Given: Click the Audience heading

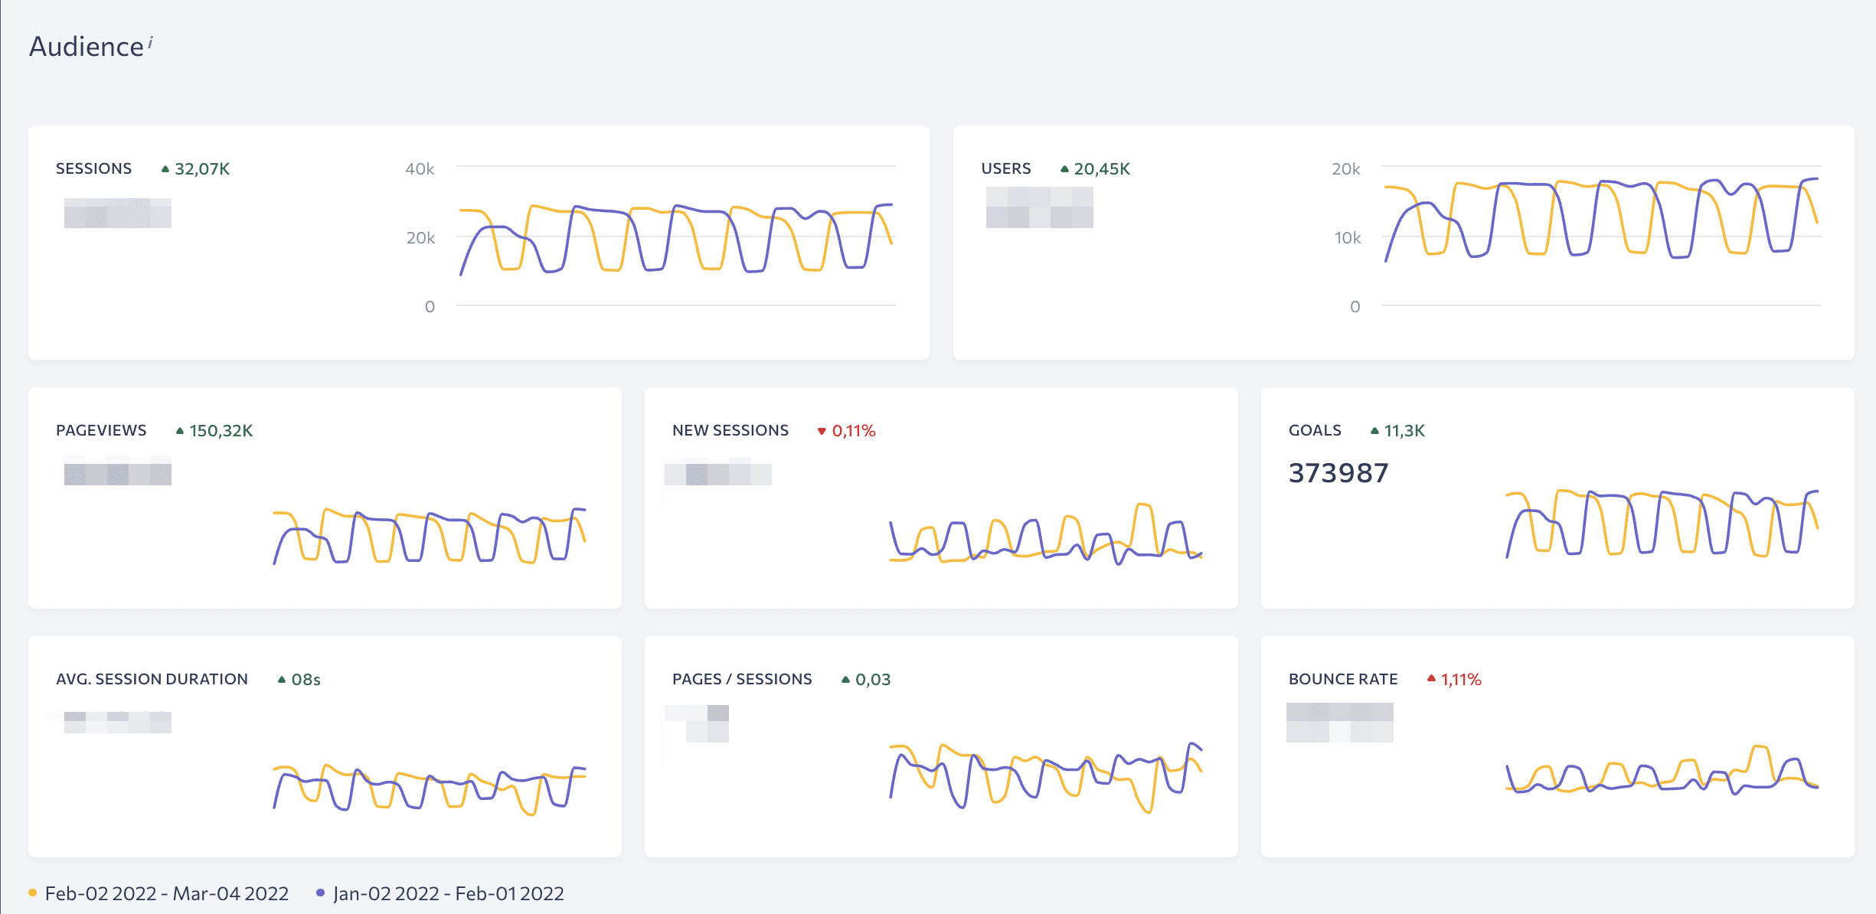Looking at the screenshot, I should pos(87,47).
